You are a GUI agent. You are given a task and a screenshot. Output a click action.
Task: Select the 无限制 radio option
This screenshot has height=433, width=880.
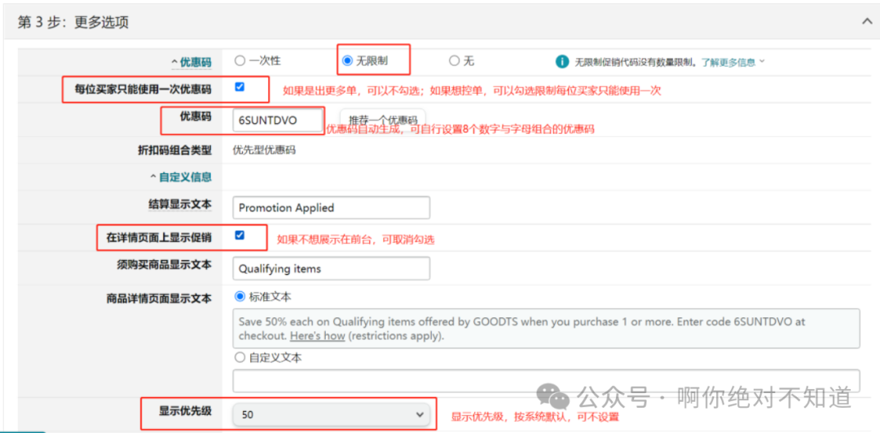click(x=348, y=60)
